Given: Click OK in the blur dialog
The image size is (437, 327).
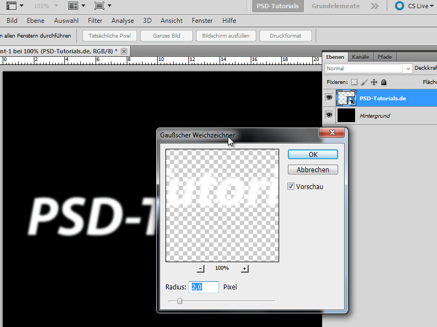Looking at the screenshot, I should (313, 155).
